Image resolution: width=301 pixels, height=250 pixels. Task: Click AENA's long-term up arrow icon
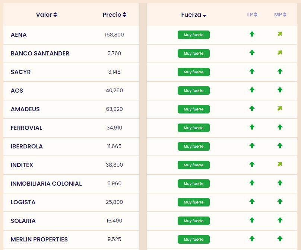point(252,34)
